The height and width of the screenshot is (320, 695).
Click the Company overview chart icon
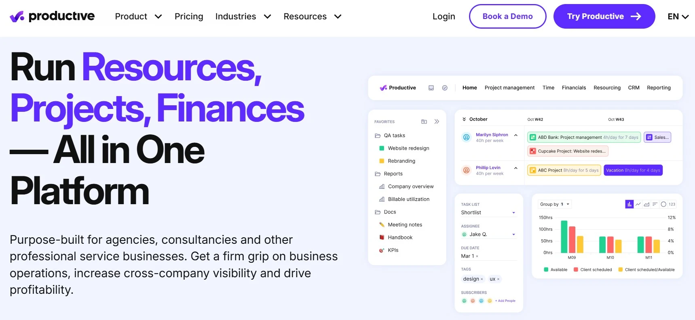[x=382, y=186]
